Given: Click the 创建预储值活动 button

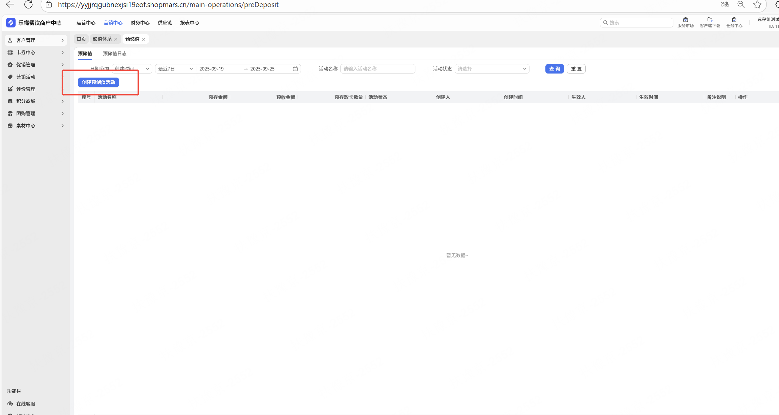Looking at the screenshot, I should point(98,82).
